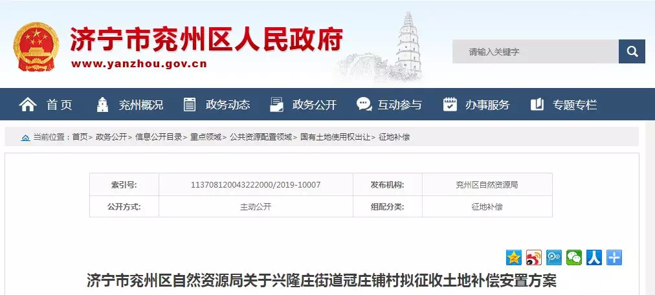
Task: Open more share options plus icon
Action: pos(614,257)
